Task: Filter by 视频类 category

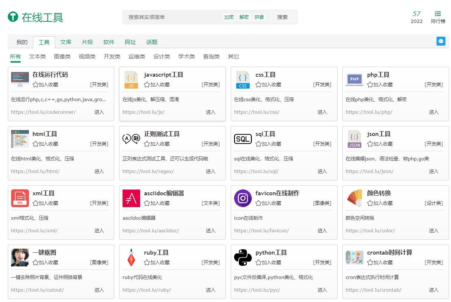Action: 87,57
